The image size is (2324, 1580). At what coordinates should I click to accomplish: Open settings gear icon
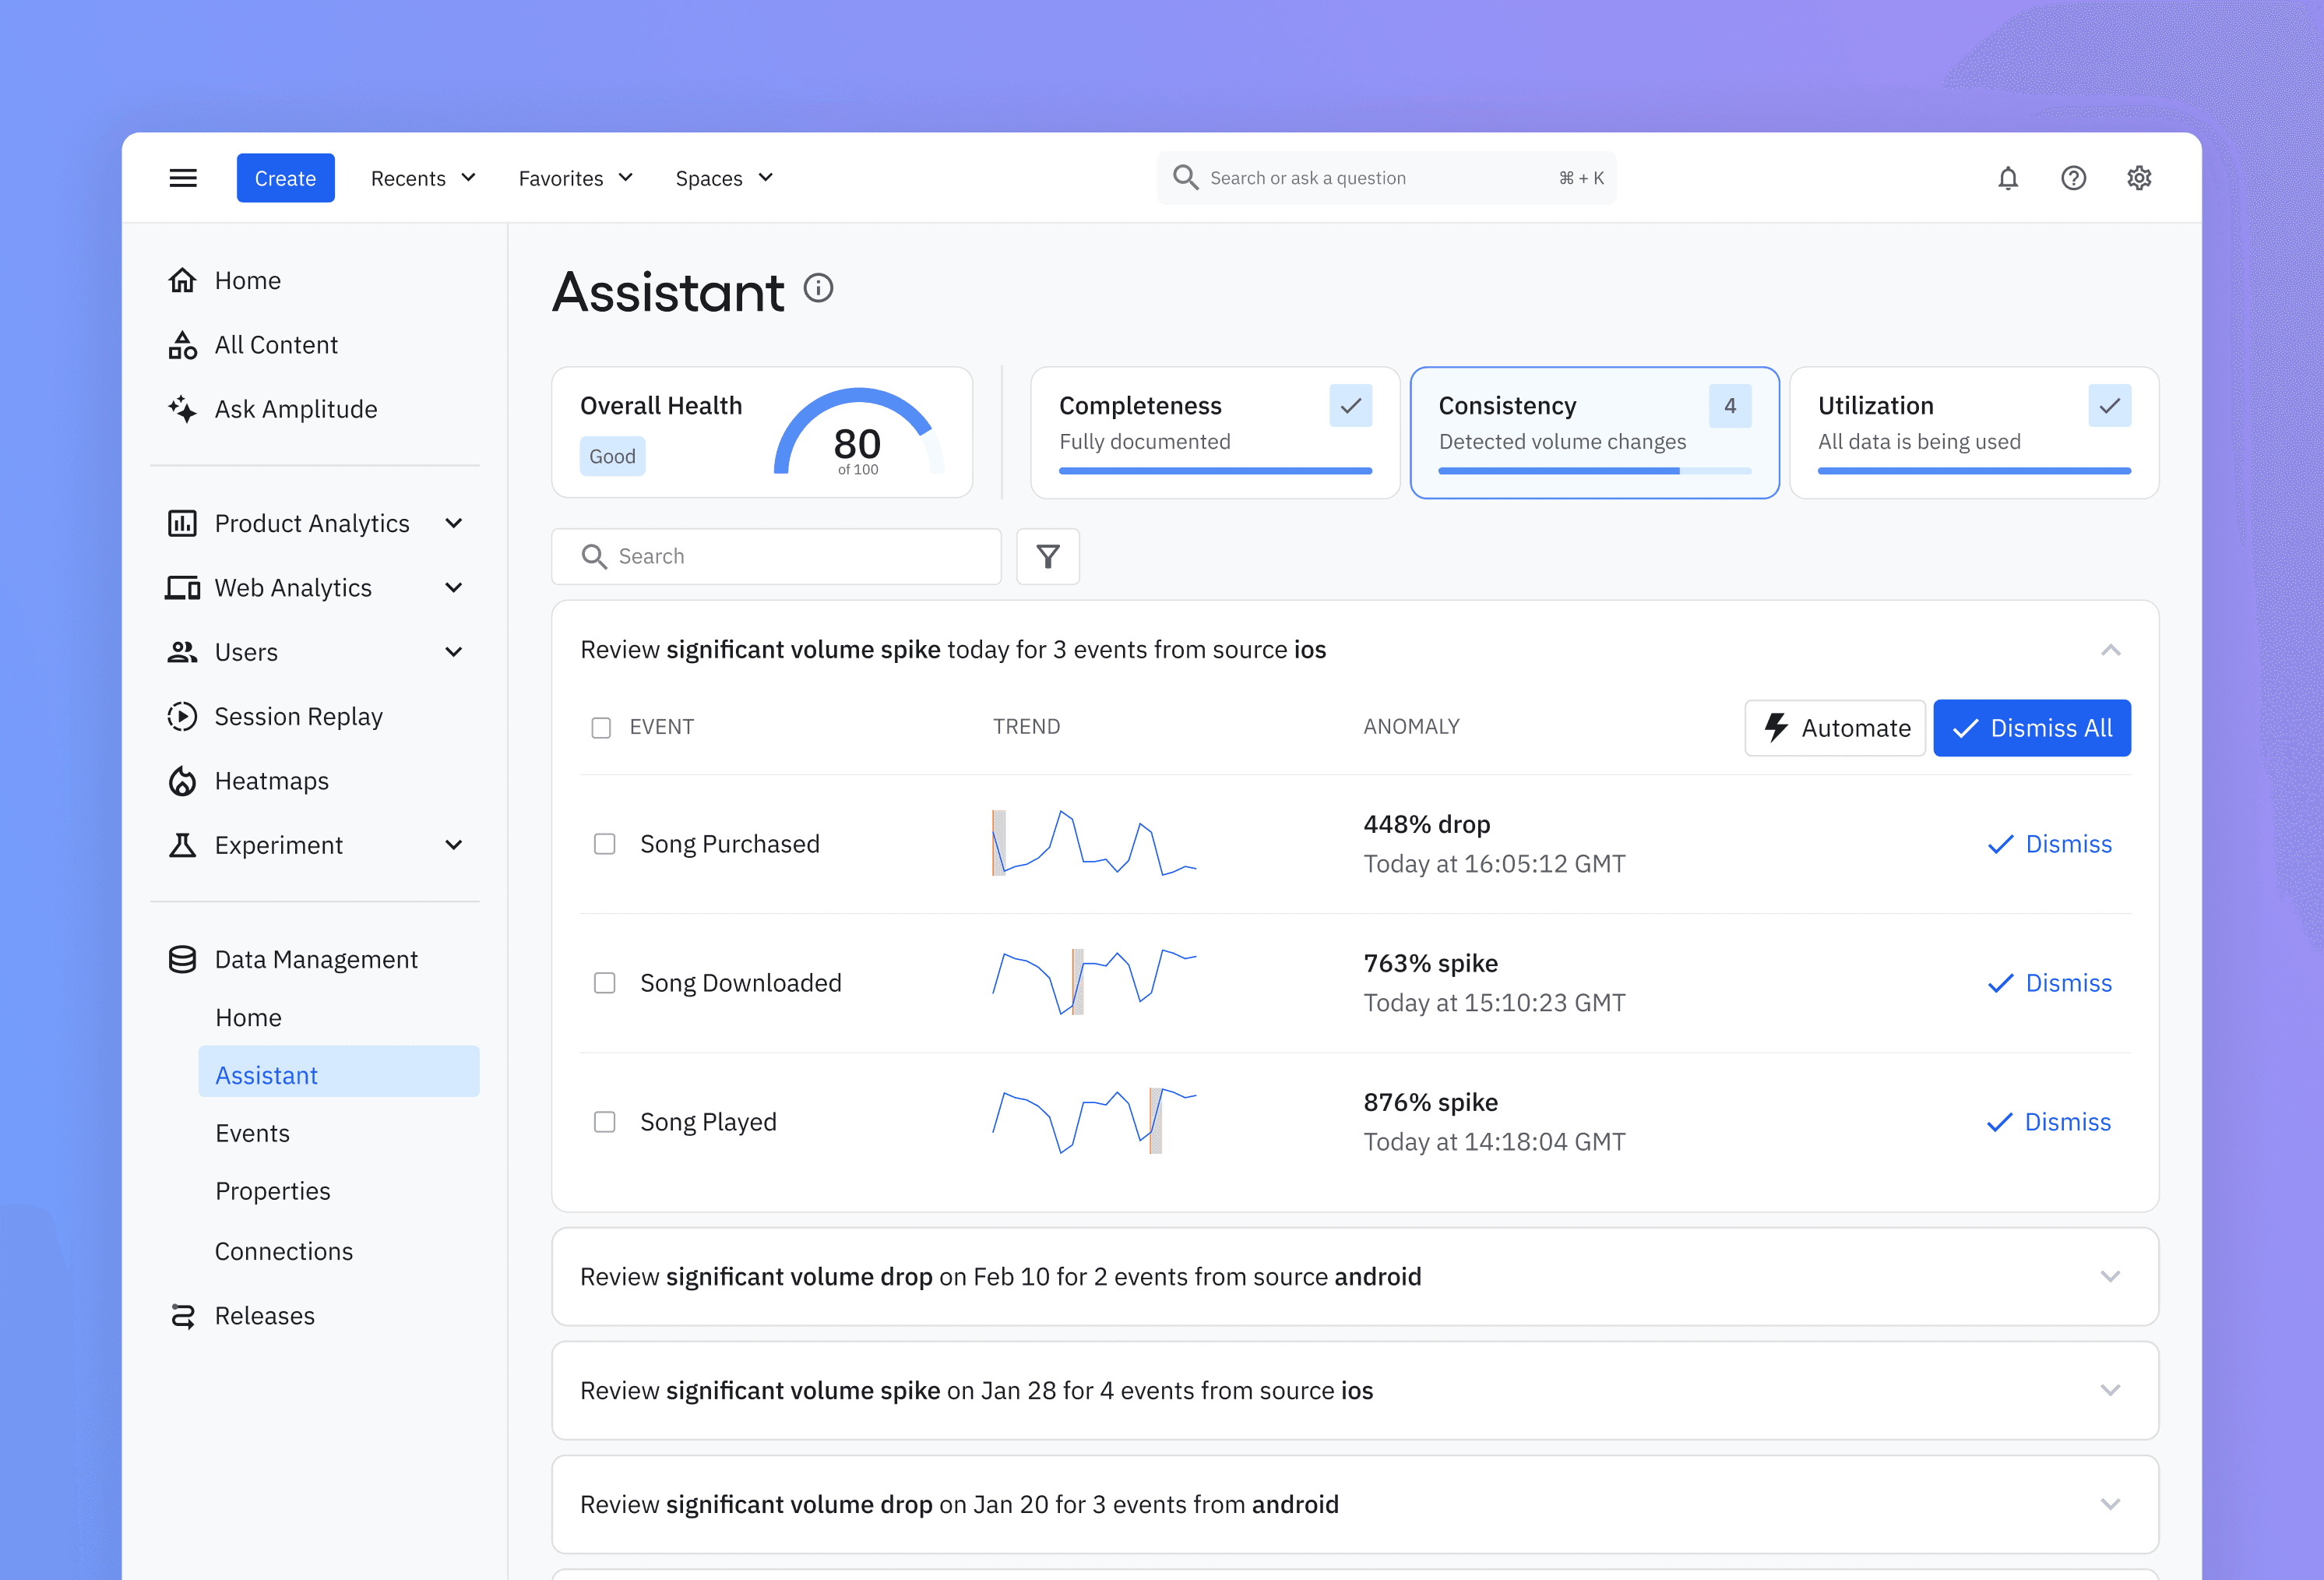(x=2139, y=178)
